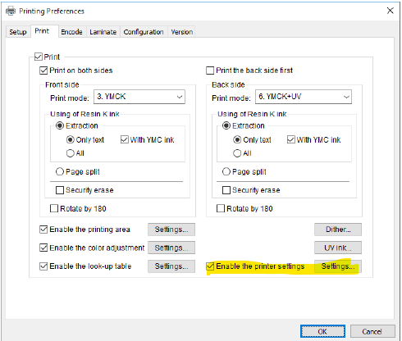402x341 pixels.
Task: Go to the Laminate tab
Action: [x=103, y=32]
